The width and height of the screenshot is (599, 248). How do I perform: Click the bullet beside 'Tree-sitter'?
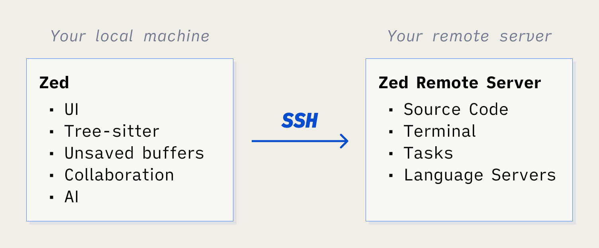[x=52, y=132]
